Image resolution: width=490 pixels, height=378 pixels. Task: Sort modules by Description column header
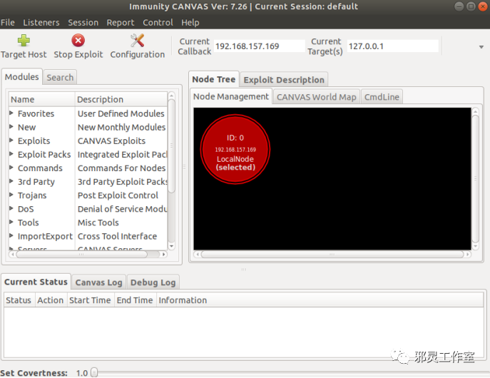point(121,99)
